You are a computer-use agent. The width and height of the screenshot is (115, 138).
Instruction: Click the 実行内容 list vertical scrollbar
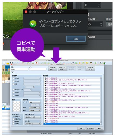(x=101, y=101)
